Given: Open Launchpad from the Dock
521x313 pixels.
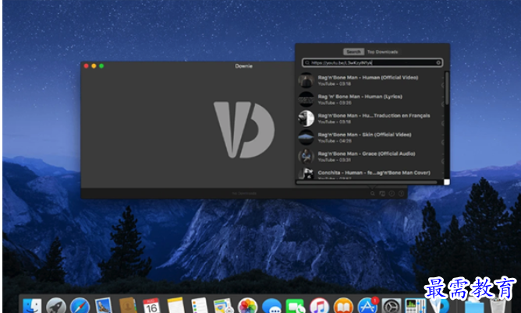Looking at the screenshot, I should 56,306.
